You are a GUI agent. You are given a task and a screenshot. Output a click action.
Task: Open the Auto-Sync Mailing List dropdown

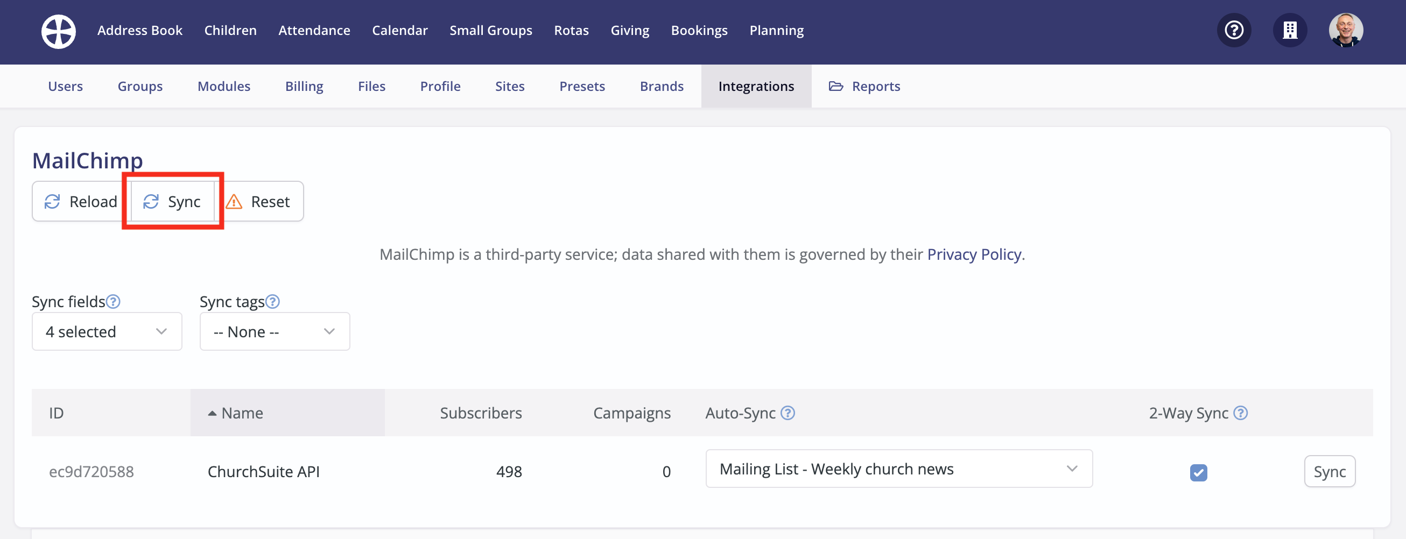pyautogui.click(x=899, y=469)
